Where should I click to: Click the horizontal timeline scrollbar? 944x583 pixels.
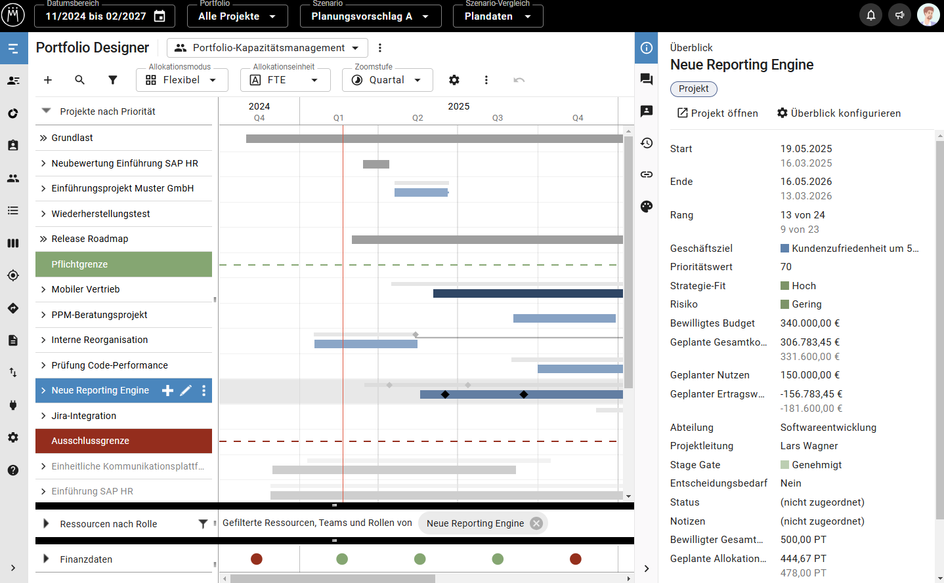coord(333,578)
